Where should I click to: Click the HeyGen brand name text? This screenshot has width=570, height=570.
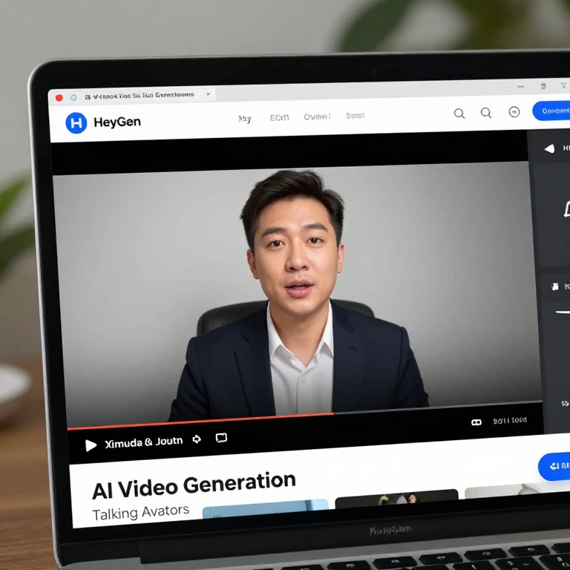point(117,122)
